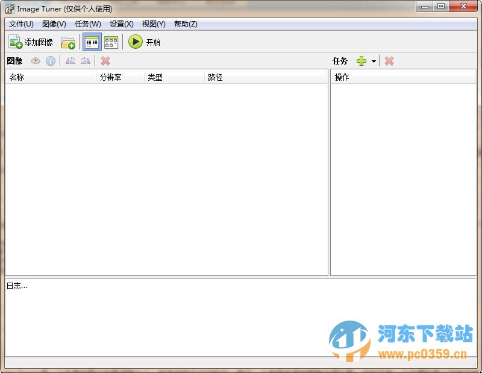Open the 文件 menu
Image resolution: width=482 pixels, height=373 pixels.
pyautogui.click(x=20, y=24)
